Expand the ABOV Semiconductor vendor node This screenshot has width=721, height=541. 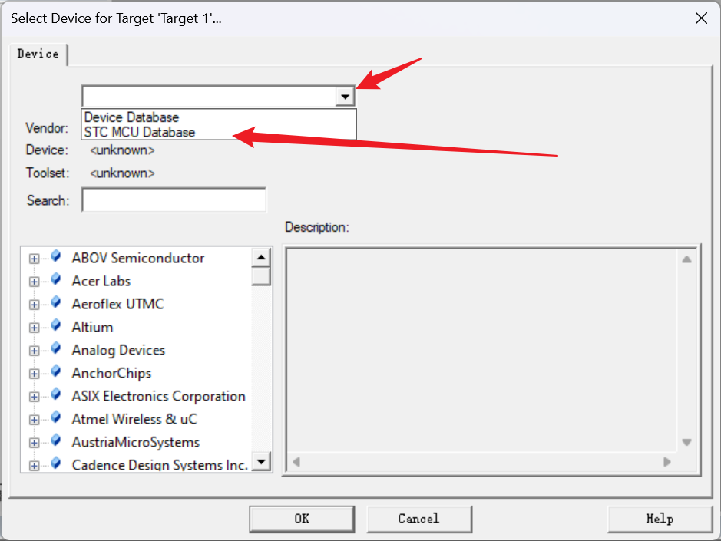[34, 259]
